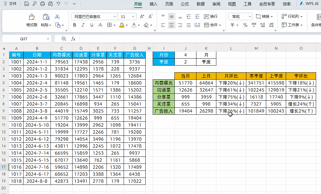Open the Worksheet (工作表) dropdown
Viewport: 321px width, 194px height.
click(x=292, y=25)
